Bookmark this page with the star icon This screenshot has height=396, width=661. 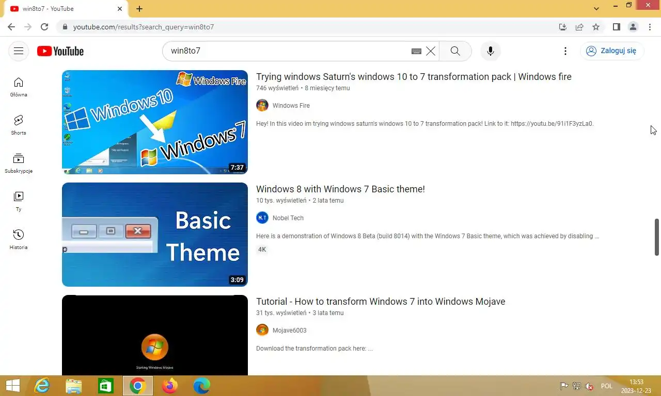596,27
